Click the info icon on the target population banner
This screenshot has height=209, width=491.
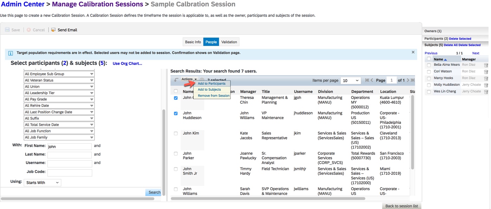pyautogui.click(x=10, y=53)
